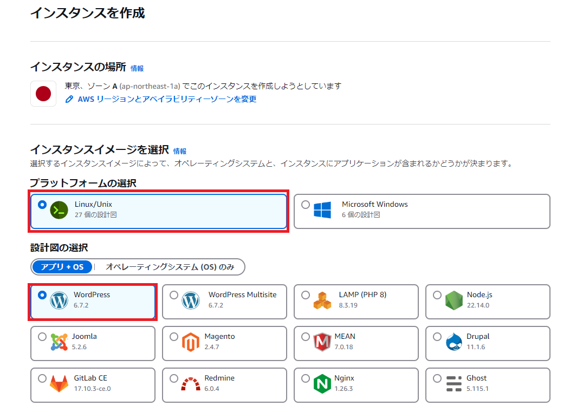Click the Node.js version 22.14.0 text
Image resolution: width=570 pixels, height=406 pixels.
(x=478, y=305)
